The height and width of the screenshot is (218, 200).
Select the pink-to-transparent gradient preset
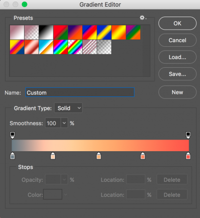31,32
